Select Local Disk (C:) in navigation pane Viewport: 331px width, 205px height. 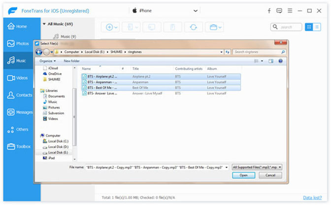56,141
